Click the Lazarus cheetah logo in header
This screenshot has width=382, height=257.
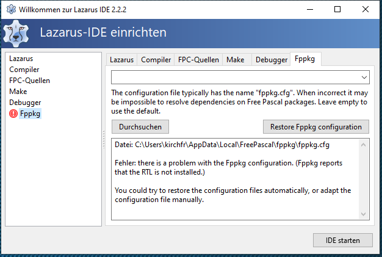pos(16,34)
